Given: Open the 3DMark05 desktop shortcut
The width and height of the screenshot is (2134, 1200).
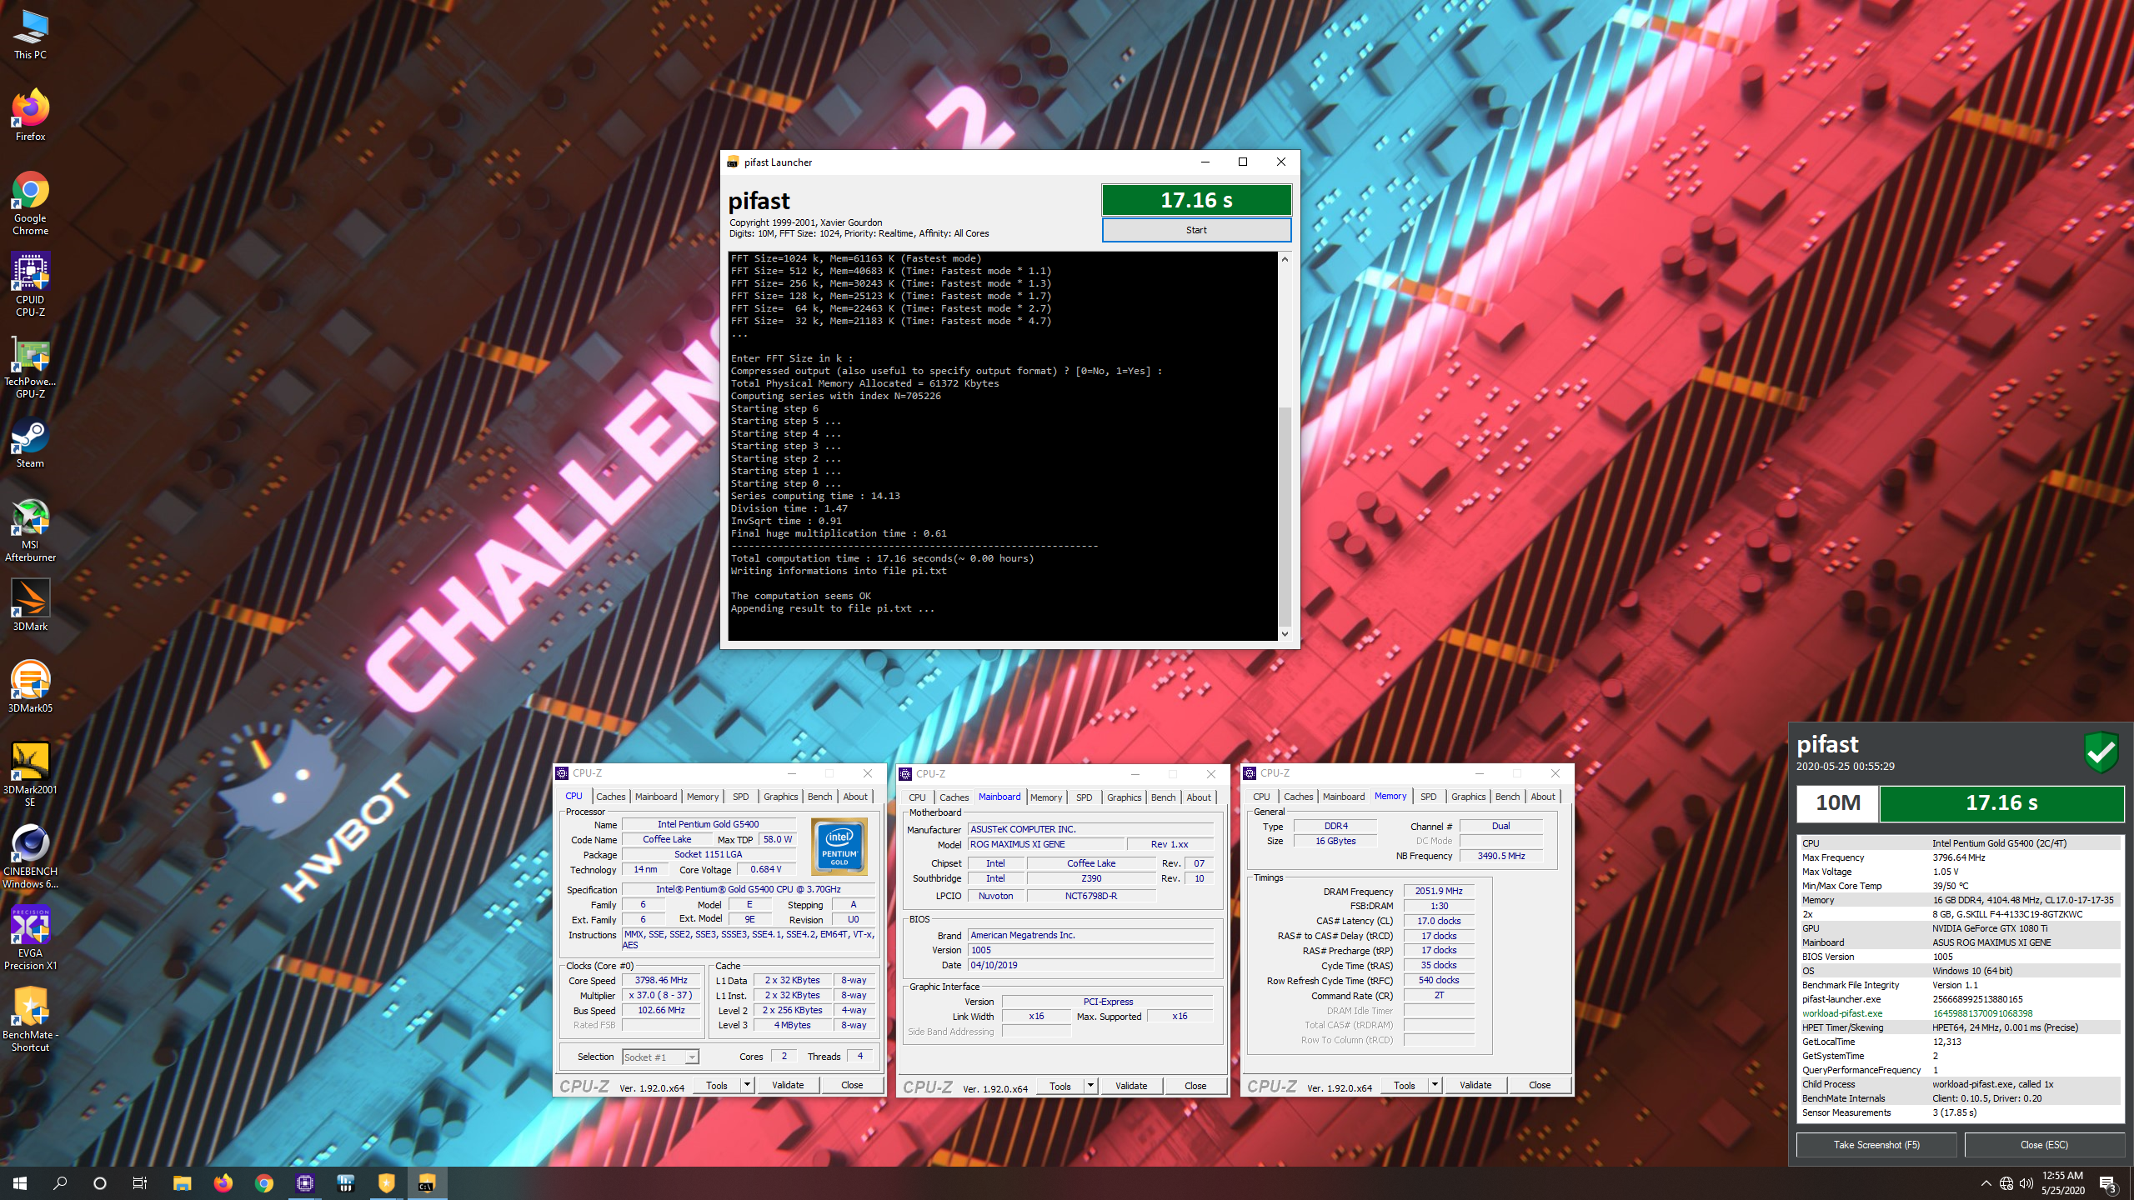Looking at the screenshot, I should (x=30, y=687).
